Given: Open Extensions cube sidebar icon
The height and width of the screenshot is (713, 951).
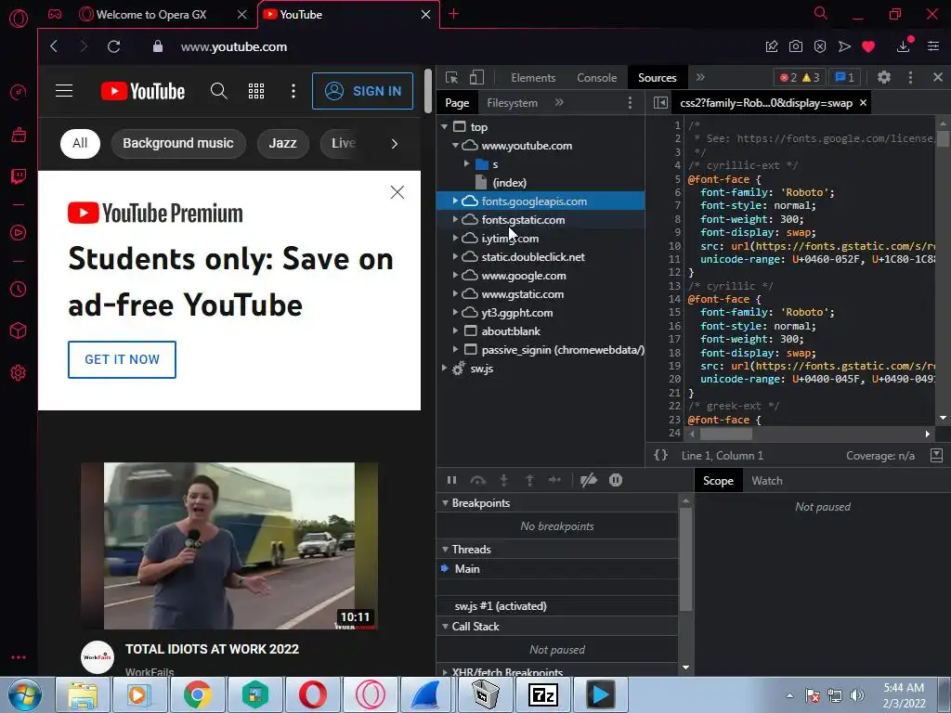Looking at the screenshot, I should (19, 331).
